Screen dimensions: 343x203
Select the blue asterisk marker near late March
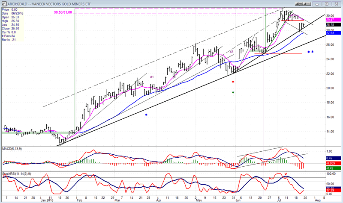[146, 115]
